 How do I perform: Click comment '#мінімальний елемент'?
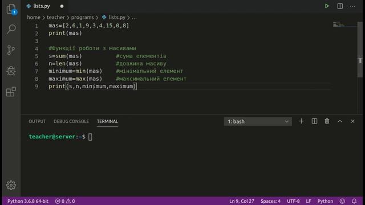[149, 71]
